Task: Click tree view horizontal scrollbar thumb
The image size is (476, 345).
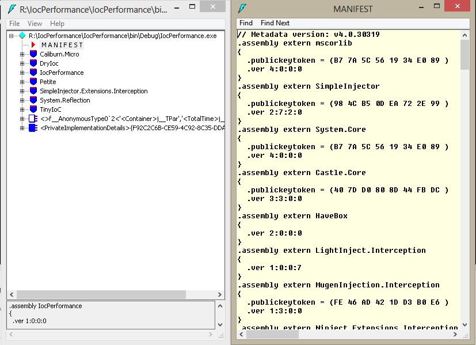Action: 101,294
